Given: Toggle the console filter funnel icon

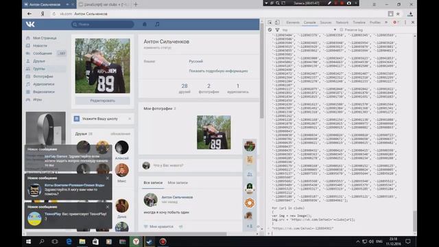Looking at the screenshot, I should pyautogui.click(x=277, y=30).
